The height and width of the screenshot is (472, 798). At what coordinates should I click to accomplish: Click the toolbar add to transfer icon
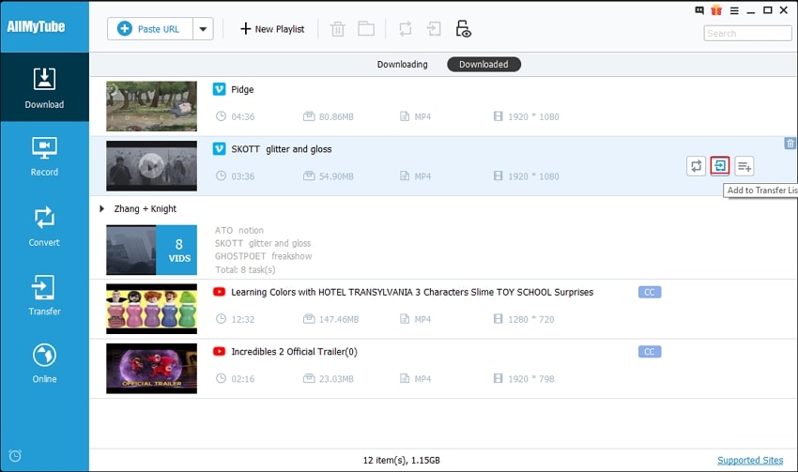coord(434,28)
